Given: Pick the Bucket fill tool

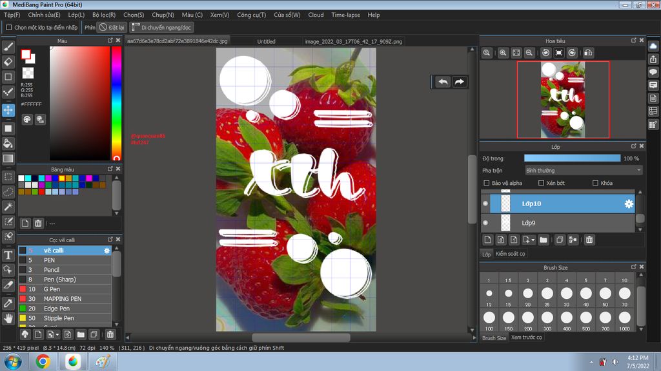Looking at the screenshot, I should (x=8, y=144).
